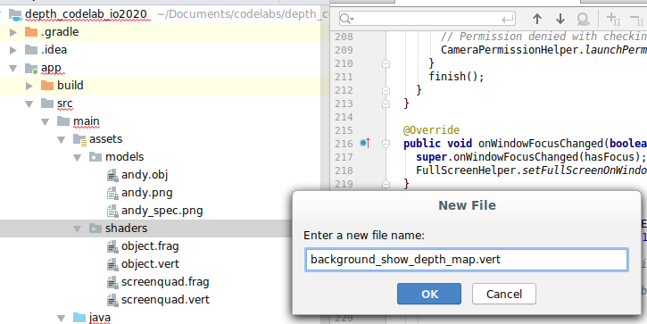Click the new file name input field
This screenshot has width=647, height=324.
467,260
